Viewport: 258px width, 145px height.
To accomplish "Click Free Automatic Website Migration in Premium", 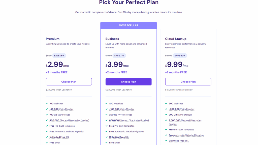I will tap(67, 132).
